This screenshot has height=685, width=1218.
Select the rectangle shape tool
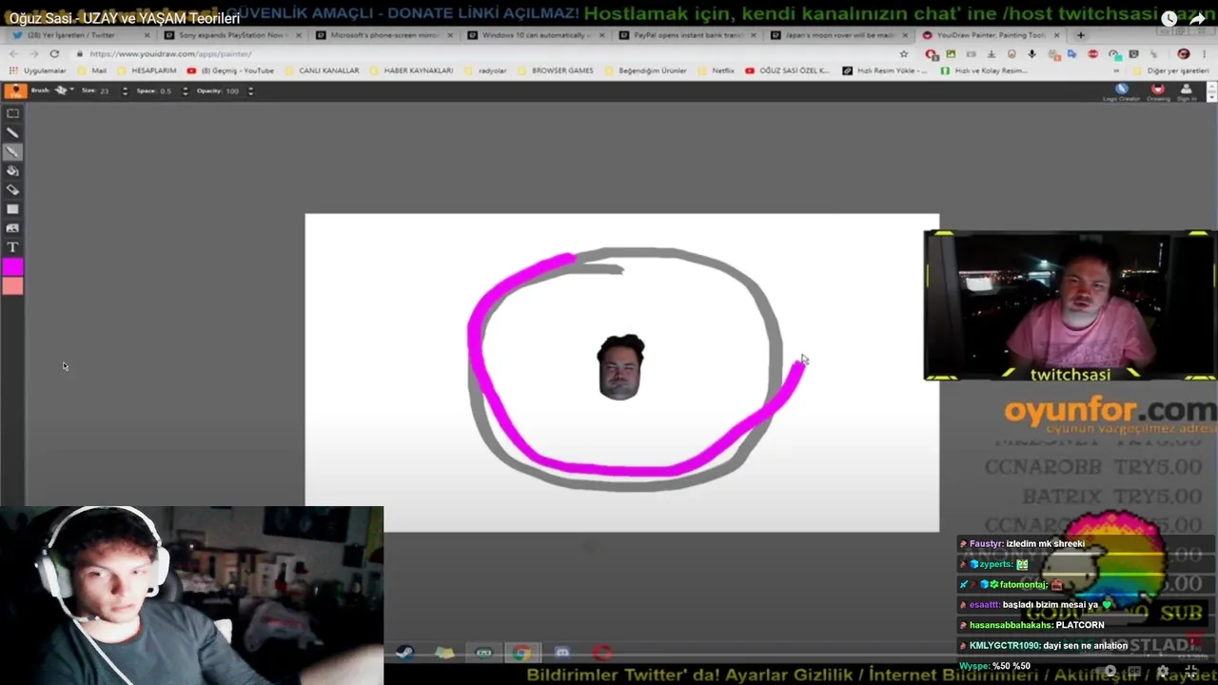tap(12, 208)
